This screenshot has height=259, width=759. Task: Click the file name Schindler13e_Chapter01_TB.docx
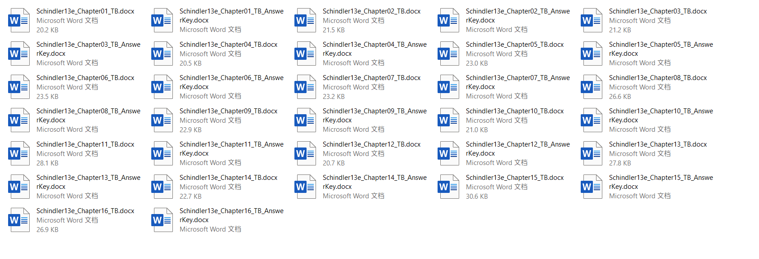[x=85, y=11]
